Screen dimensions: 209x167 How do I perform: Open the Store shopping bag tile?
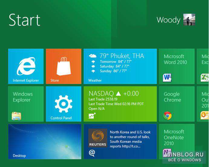click(64, 66)
